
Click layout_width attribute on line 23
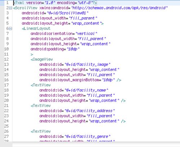click(77, 116)
